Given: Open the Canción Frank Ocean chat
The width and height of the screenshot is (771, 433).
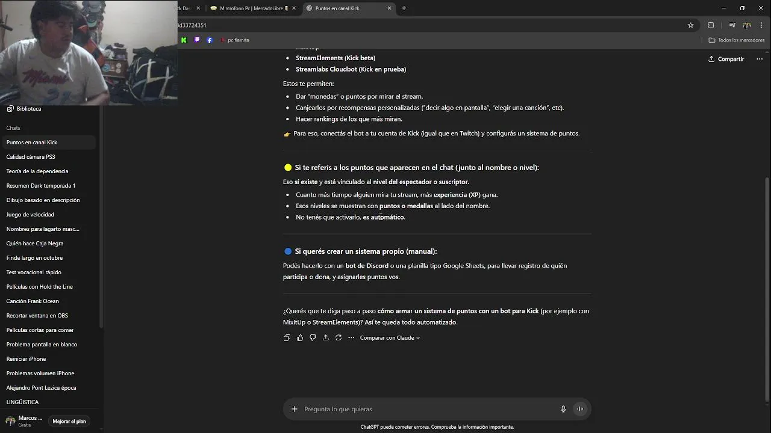Looking at the screenshot, I should tap(48, 301).
